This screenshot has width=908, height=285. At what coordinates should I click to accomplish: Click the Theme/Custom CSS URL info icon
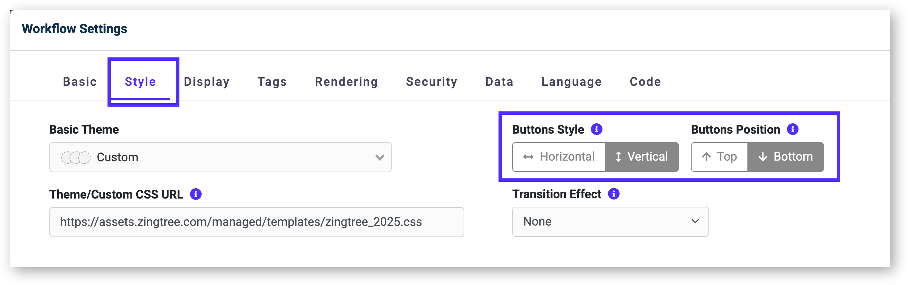(x=196, y=194)
